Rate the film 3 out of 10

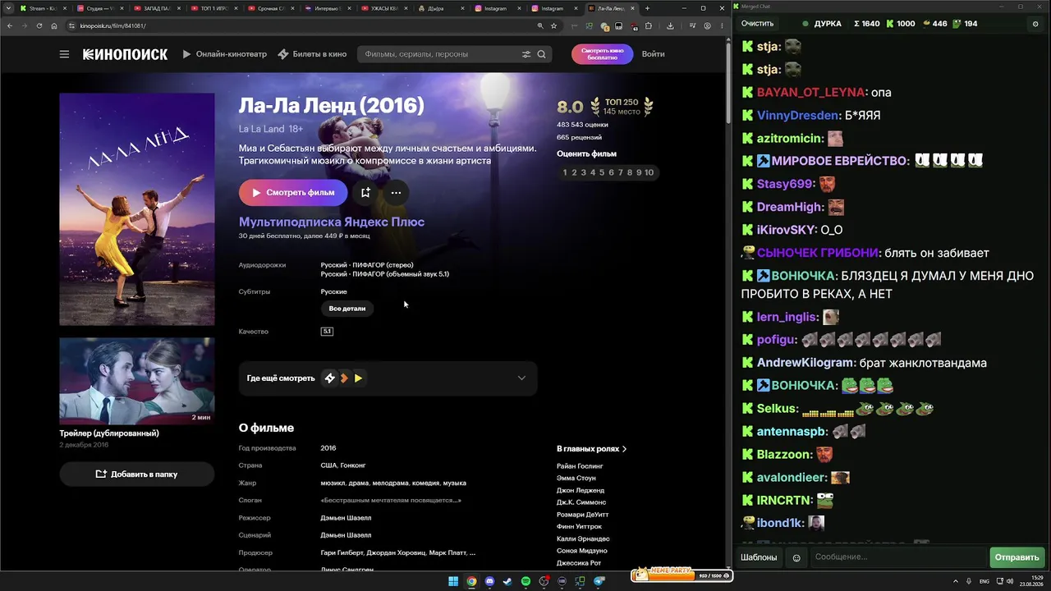tap(583, 172)
